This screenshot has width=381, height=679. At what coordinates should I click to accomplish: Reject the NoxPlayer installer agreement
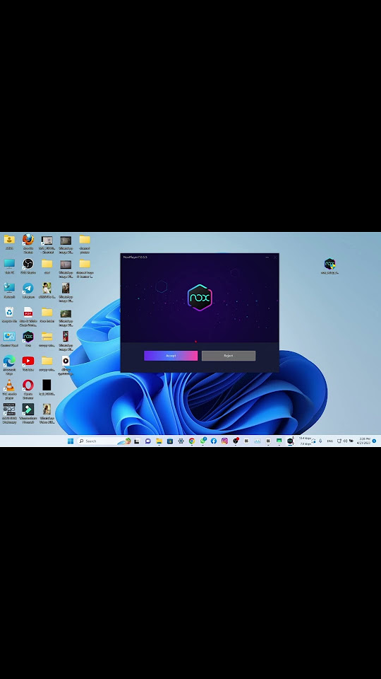click(229, 356)
